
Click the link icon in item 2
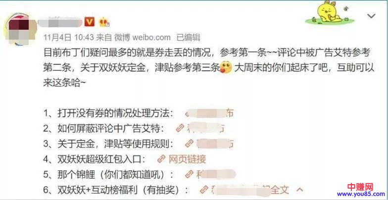[x=180, y=128]
